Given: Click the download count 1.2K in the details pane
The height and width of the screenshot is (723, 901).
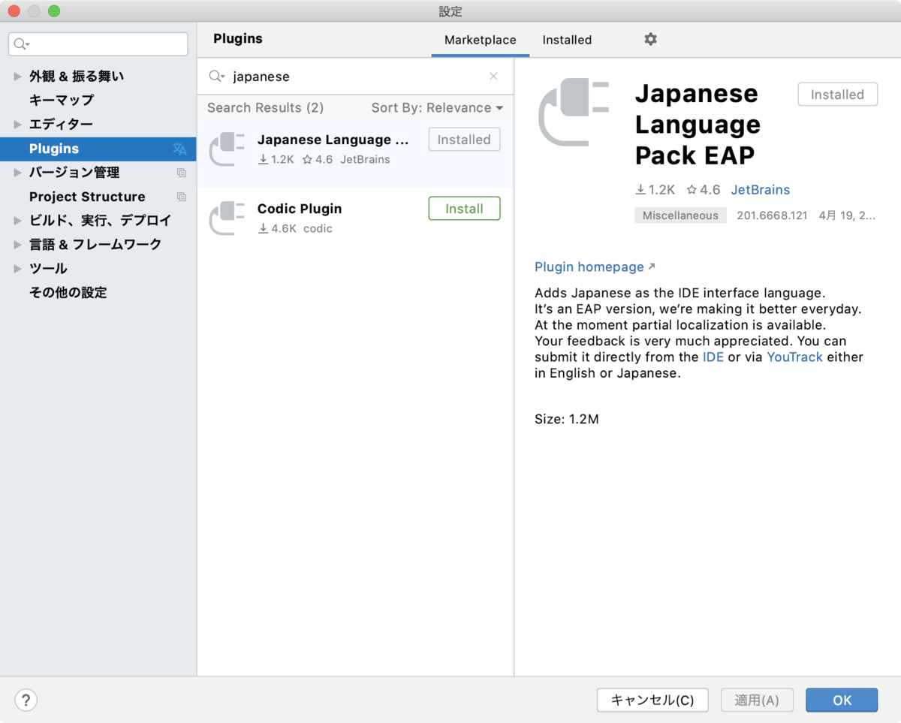Looking at the screenshot, I should click(655, 190).
